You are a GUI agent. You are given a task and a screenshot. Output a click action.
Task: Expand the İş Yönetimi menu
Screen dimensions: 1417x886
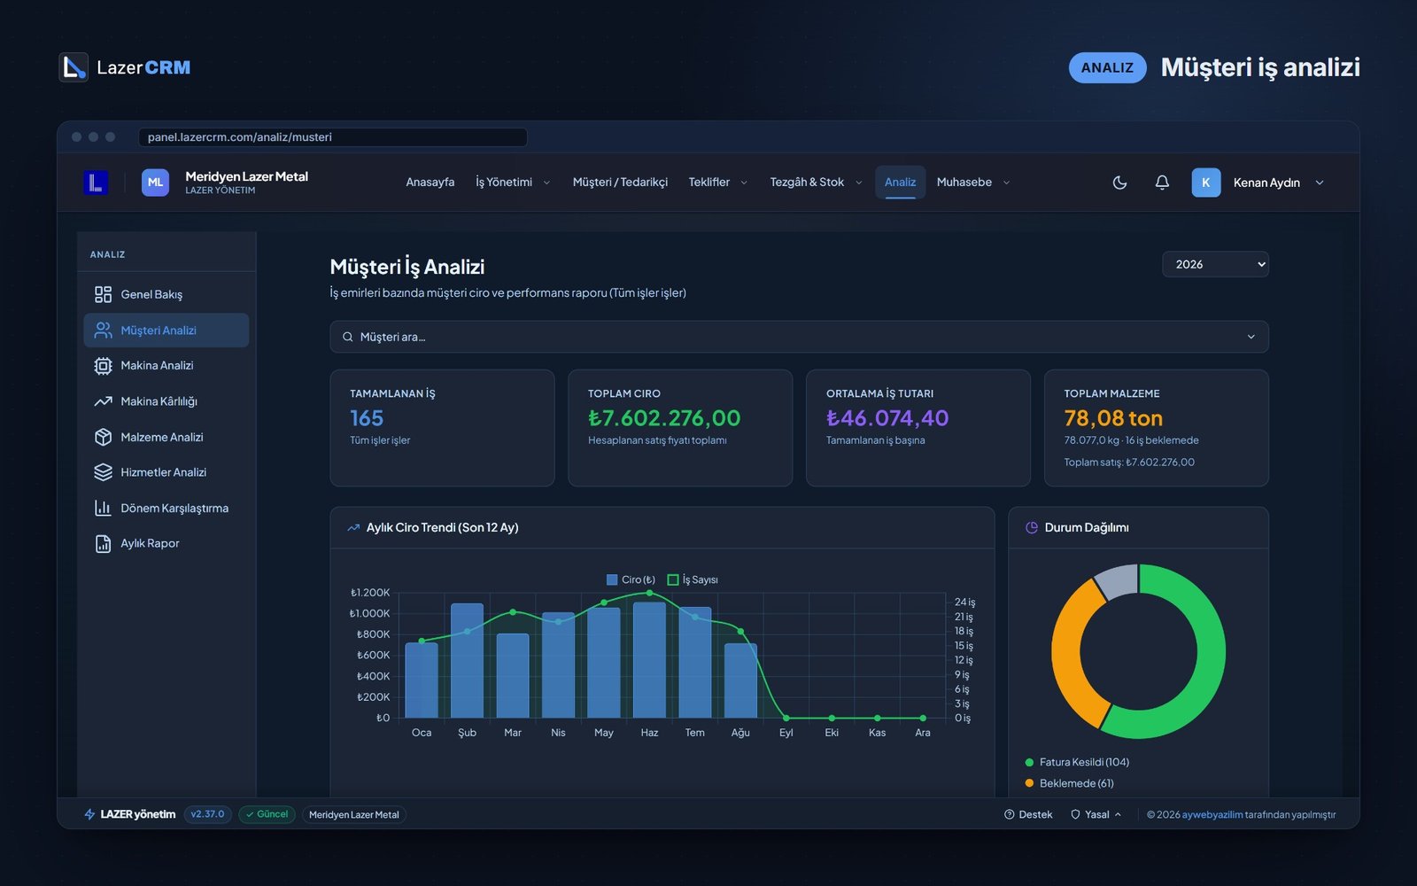tap(513, 183)
